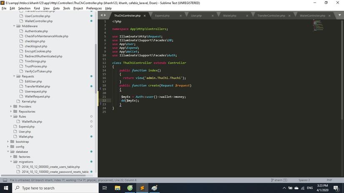Switch to the WalletController.php tab
344x193 pixels.
pos(312,15)
